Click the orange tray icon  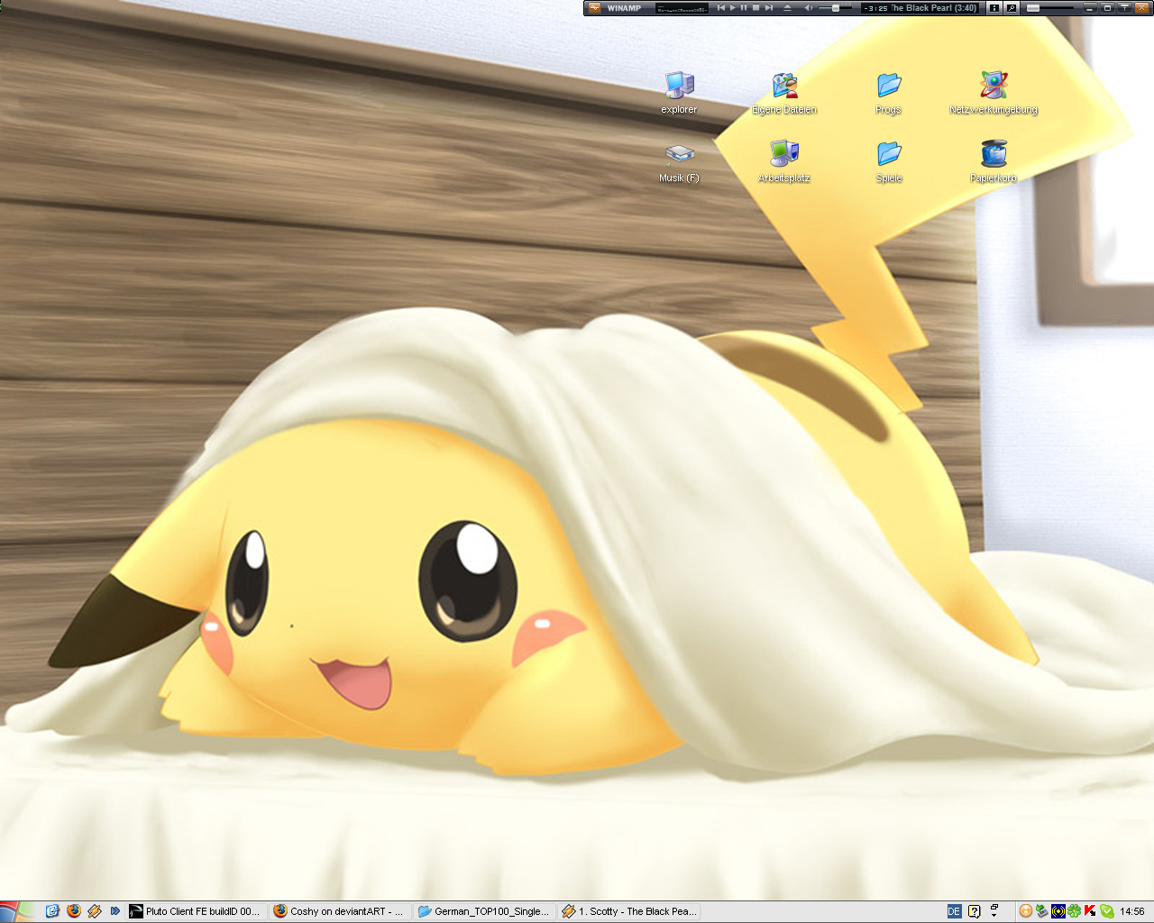point(1026,911)
